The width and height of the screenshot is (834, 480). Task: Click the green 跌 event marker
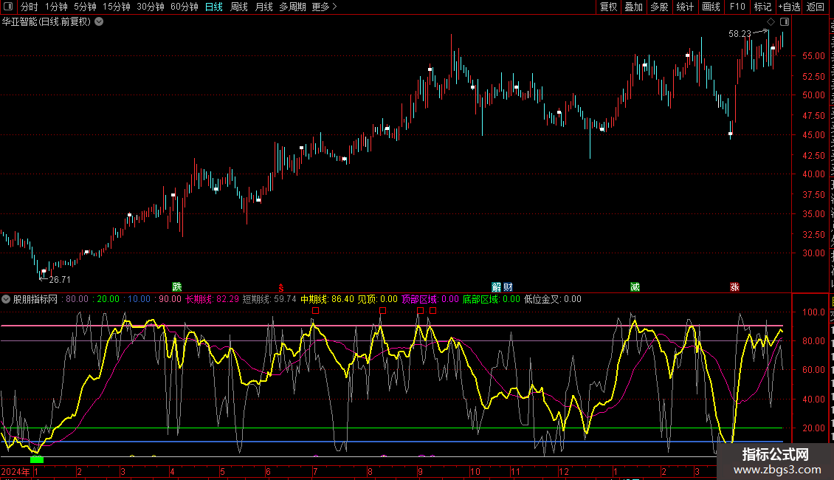point(176,287)
